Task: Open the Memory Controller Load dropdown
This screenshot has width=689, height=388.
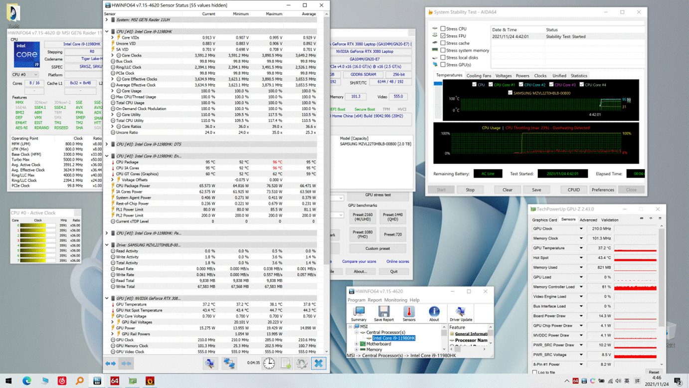Action: pyautogui.click(x=581, y=287)
